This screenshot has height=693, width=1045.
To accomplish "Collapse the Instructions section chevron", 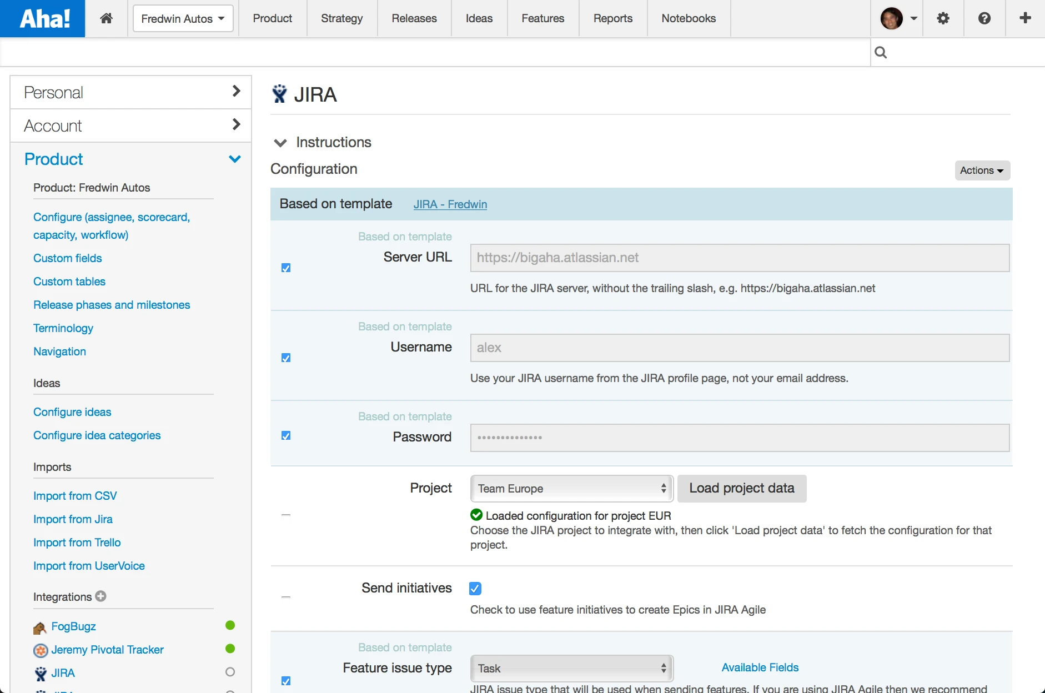I will [x=280, y=143].
